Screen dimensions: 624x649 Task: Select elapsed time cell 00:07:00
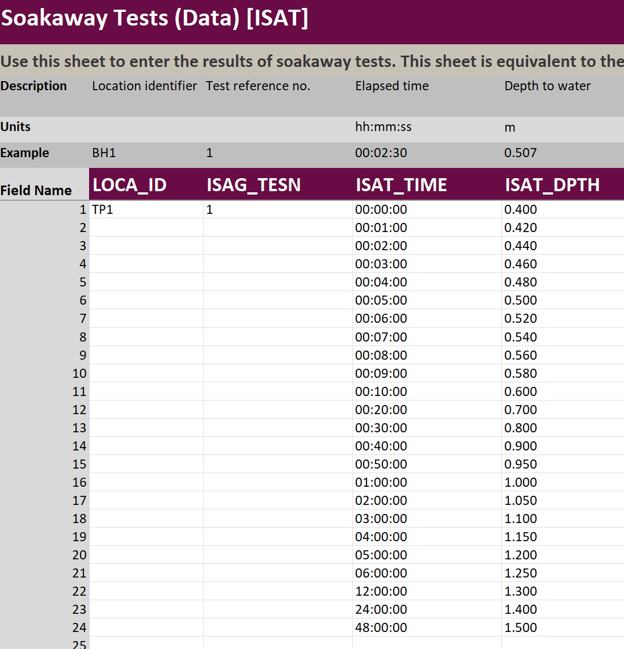point(427,337)
